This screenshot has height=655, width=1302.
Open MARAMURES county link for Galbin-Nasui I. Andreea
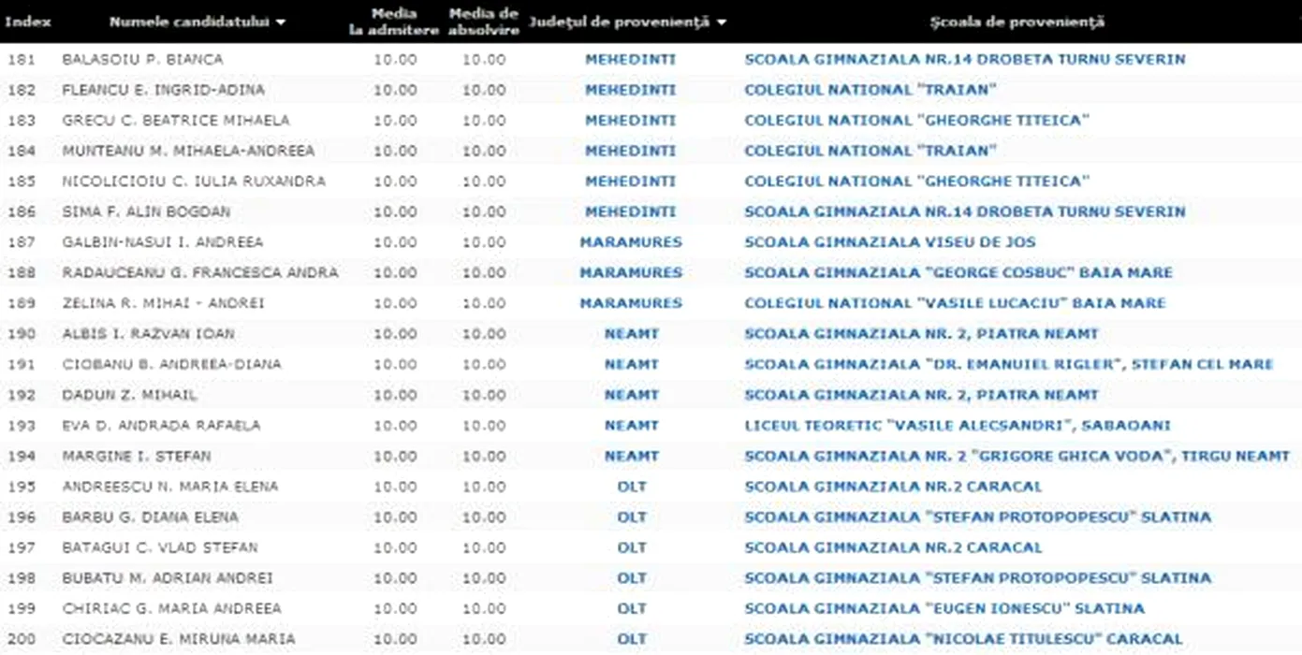point(630,242)
